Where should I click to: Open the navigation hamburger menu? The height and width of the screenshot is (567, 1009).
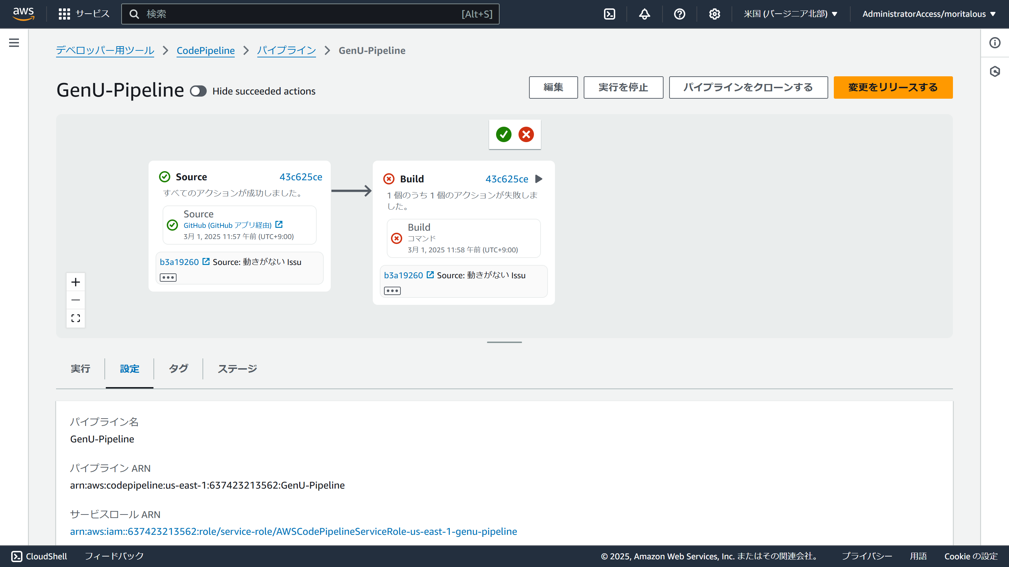pyautogui.click(x=14, y=43)
